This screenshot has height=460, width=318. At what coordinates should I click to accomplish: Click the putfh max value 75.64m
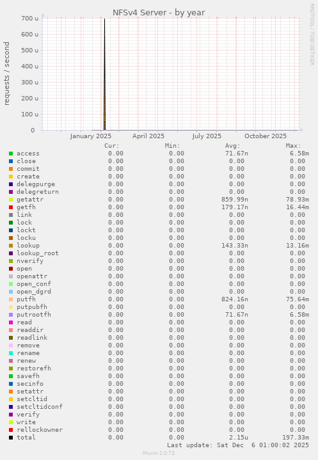[x=298, y=299]
